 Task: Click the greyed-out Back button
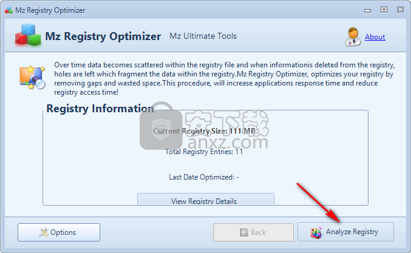253,232
